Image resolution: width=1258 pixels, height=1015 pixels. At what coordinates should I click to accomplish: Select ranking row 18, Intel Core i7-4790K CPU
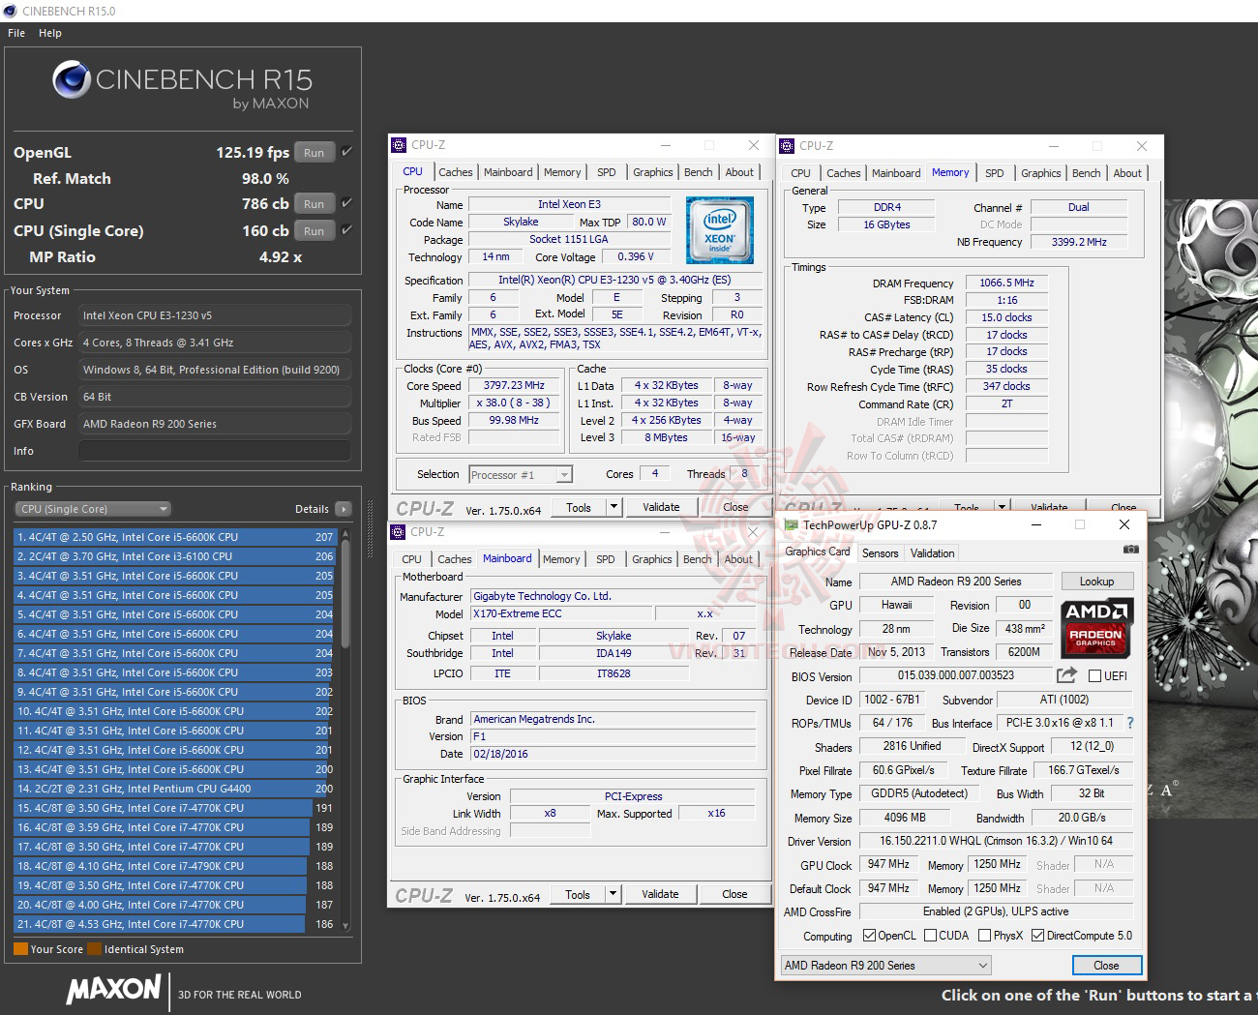[174, 866]
